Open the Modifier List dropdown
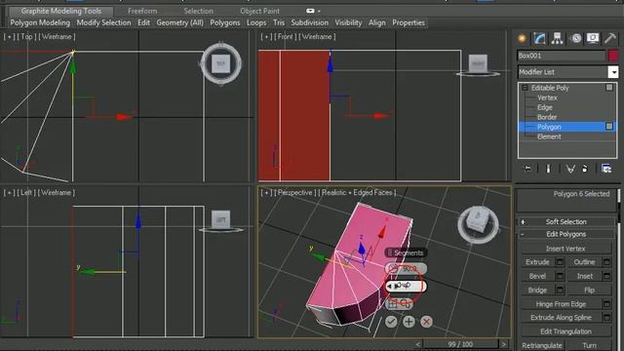Viewport: 624px width, 351px height. point(613,72)
